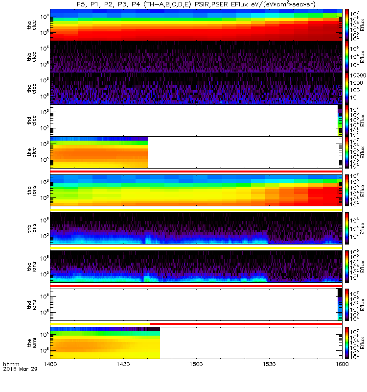Viewport: 367px width, 392px height.
Task: Click the "thb ions" panel label
Action: [x=31, y=228]
